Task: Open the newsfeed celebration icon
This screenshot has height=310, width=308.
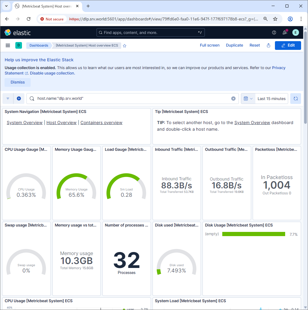Action: click(285, 32)
